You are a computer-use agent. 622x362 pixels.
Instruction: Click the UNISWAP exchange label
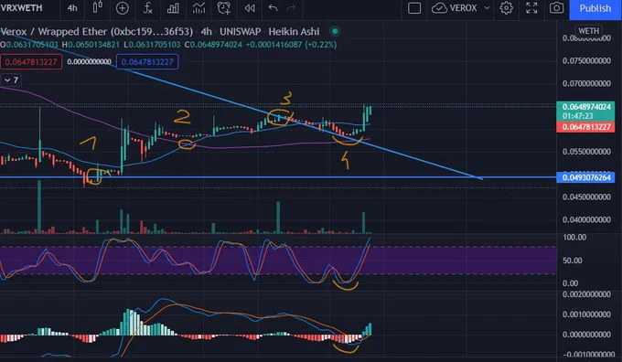pos(241,32)
